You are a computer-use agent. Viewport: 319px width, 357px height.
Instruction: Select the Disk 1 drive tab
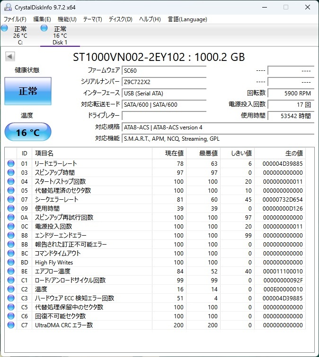click(x=60, y=35)
